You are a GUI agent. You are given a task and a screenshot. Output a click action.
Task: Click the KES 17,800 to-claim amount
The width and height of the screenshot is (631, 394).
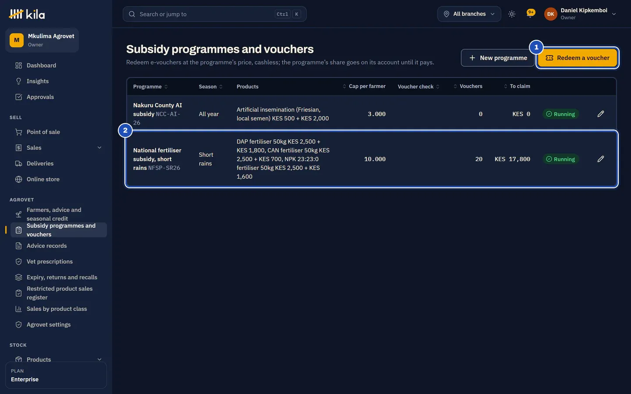click(512, 159)
